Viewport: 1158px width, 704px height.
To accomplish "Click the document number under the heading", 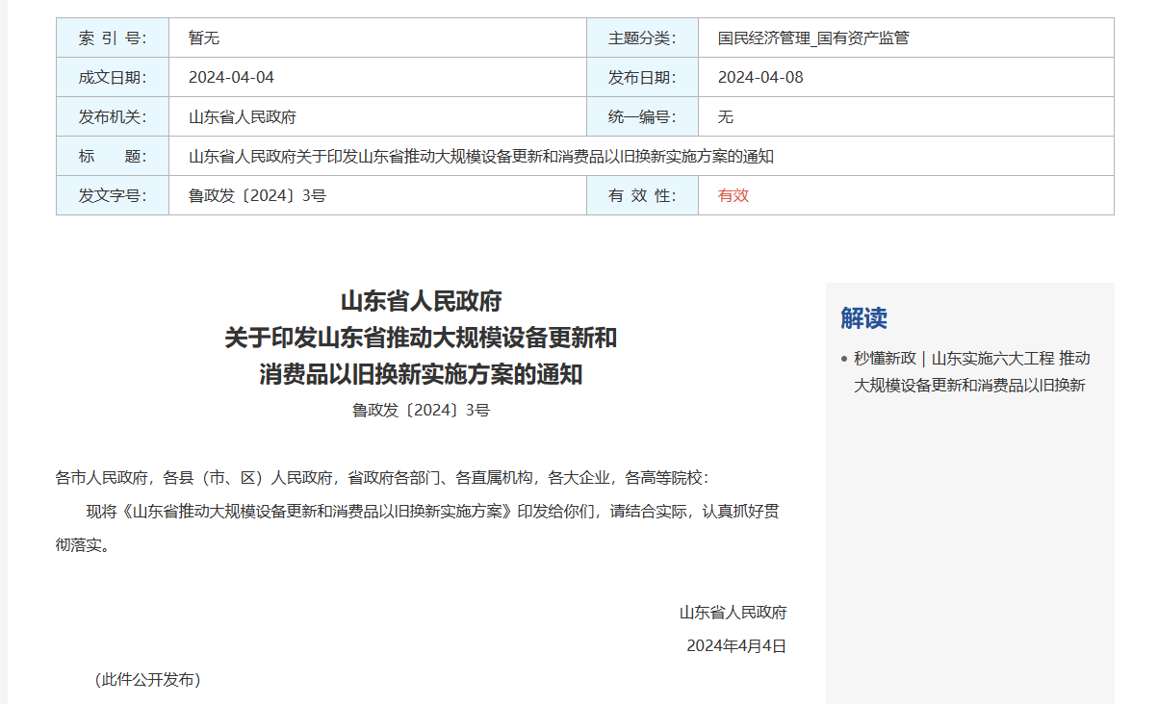I will (422, 411).
